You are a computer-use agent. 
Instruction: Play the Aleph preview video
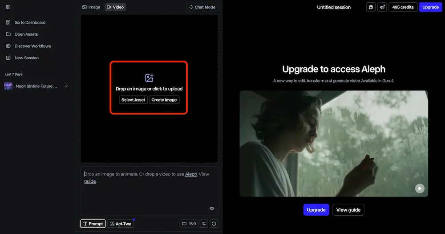[420, 188]
